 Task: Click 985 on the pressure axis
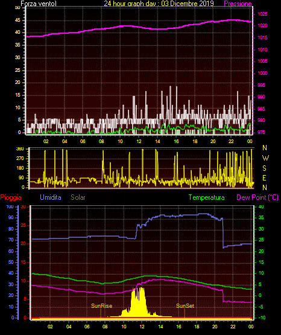point(261,109)
